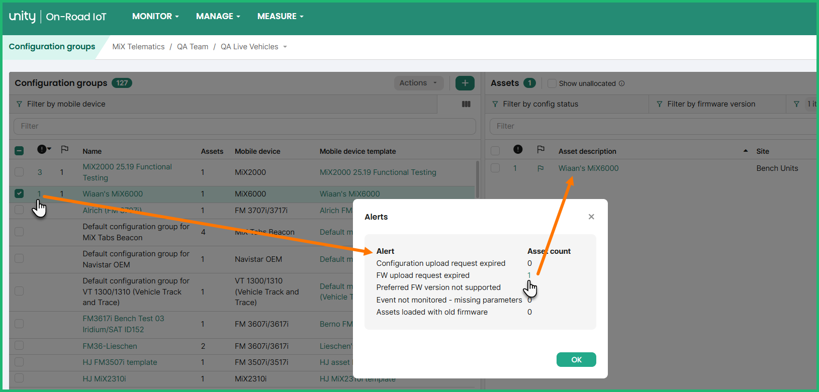The height and width of the screenshot is (392, 819).
Task: Close the Alerts dialog with X
Action: [591, 217]
